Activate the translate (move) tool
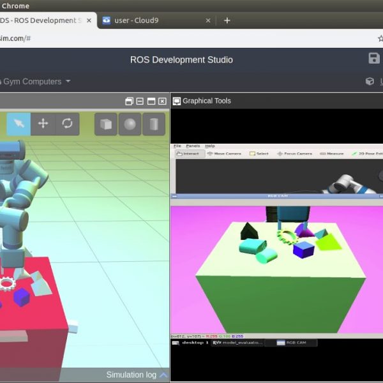The width and height of the screenshot is (383, 383). (43, 124)
